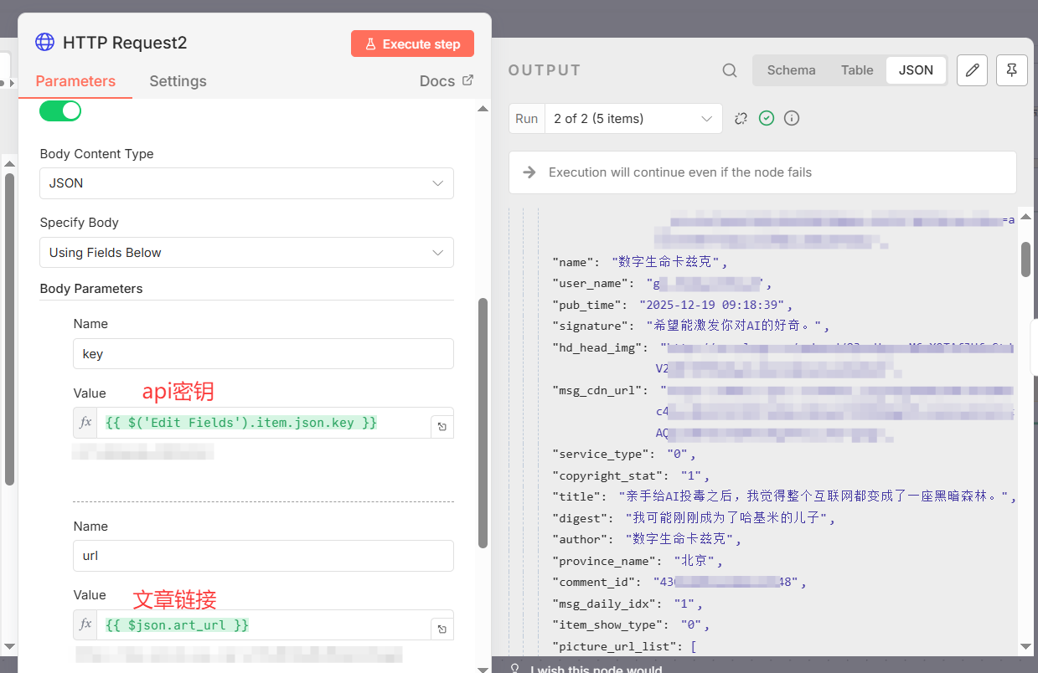Click the unlink icon beside the run selector
Viewport: 1038px width, 673px height.
[741, 118]
